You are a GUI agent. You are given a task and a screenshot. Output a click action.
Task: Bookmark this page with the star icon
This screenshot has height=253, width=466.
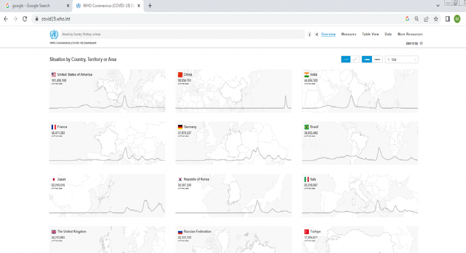click(436, 19)
